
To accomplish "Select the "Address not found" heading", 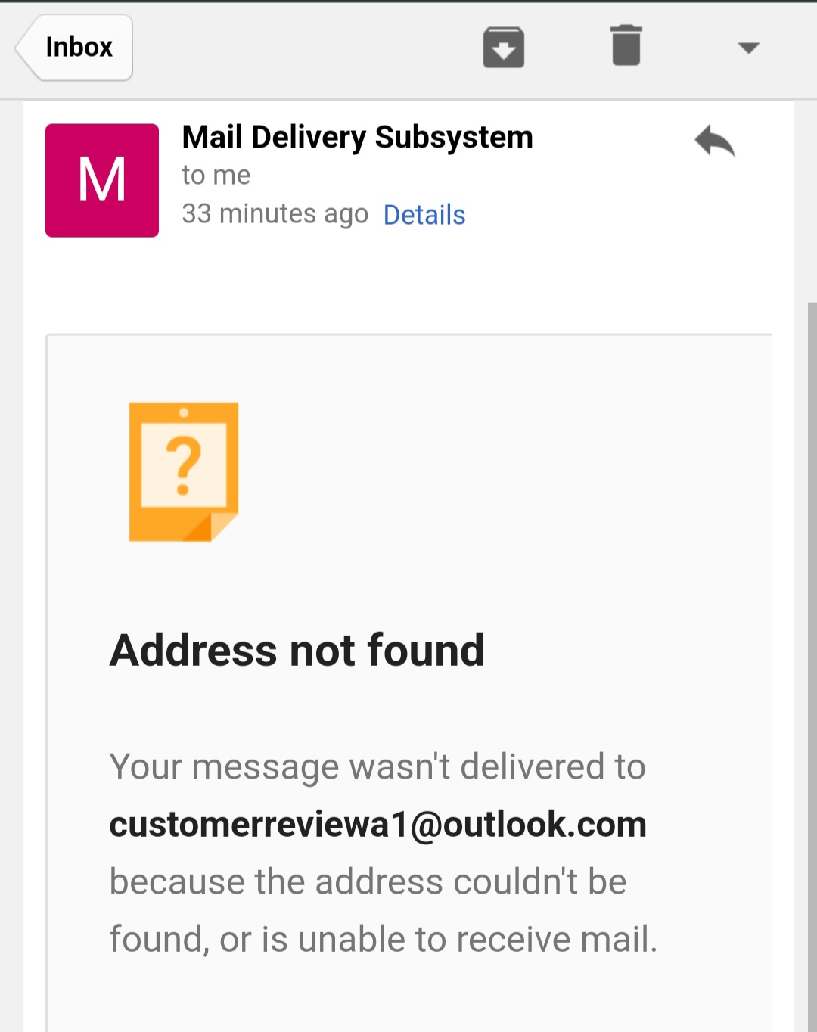I will (x=297, y=650).
